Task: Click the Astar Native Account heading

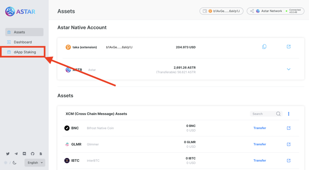Action: [x=82, y=27]
